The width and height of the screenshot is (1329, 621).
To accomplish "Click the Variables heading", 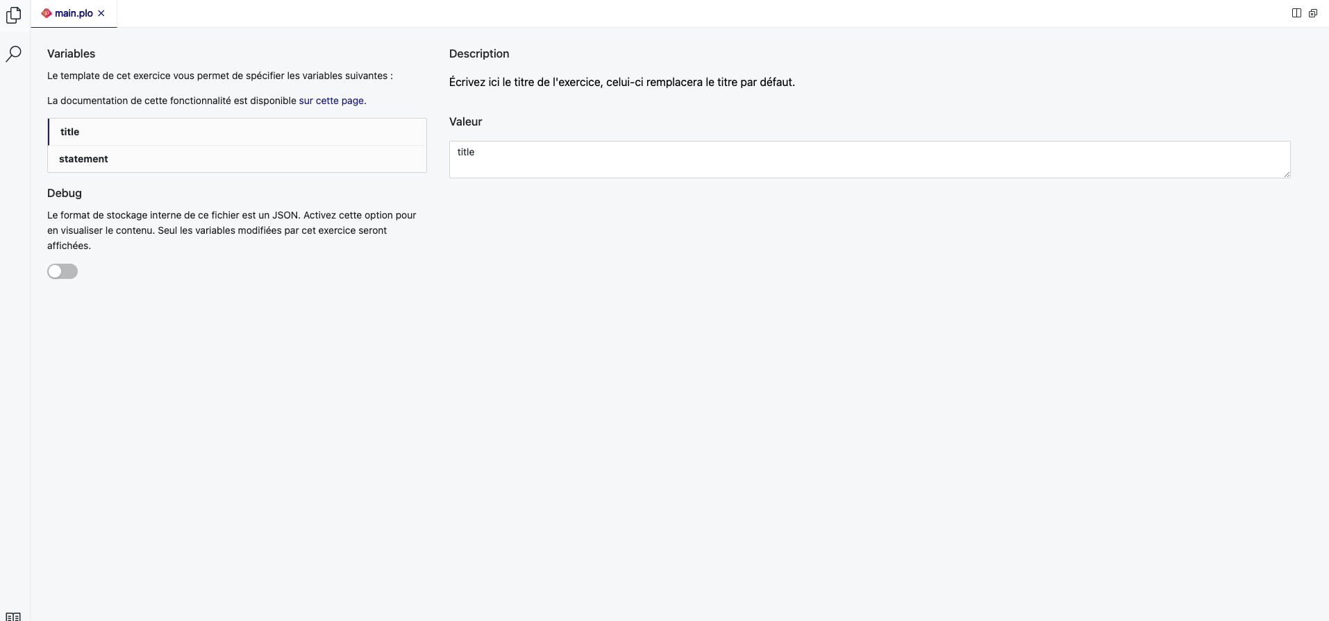I will click(x=72, y=53).
